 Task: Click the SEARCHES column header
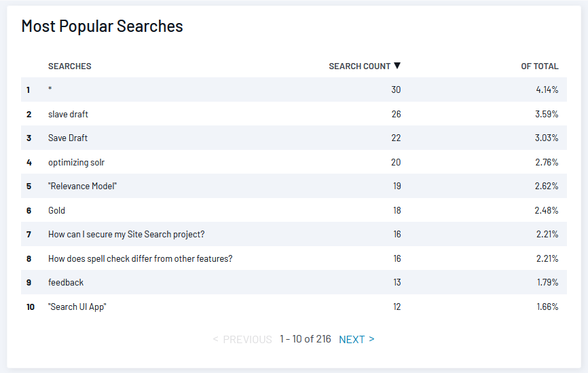[x=70, y=66]
